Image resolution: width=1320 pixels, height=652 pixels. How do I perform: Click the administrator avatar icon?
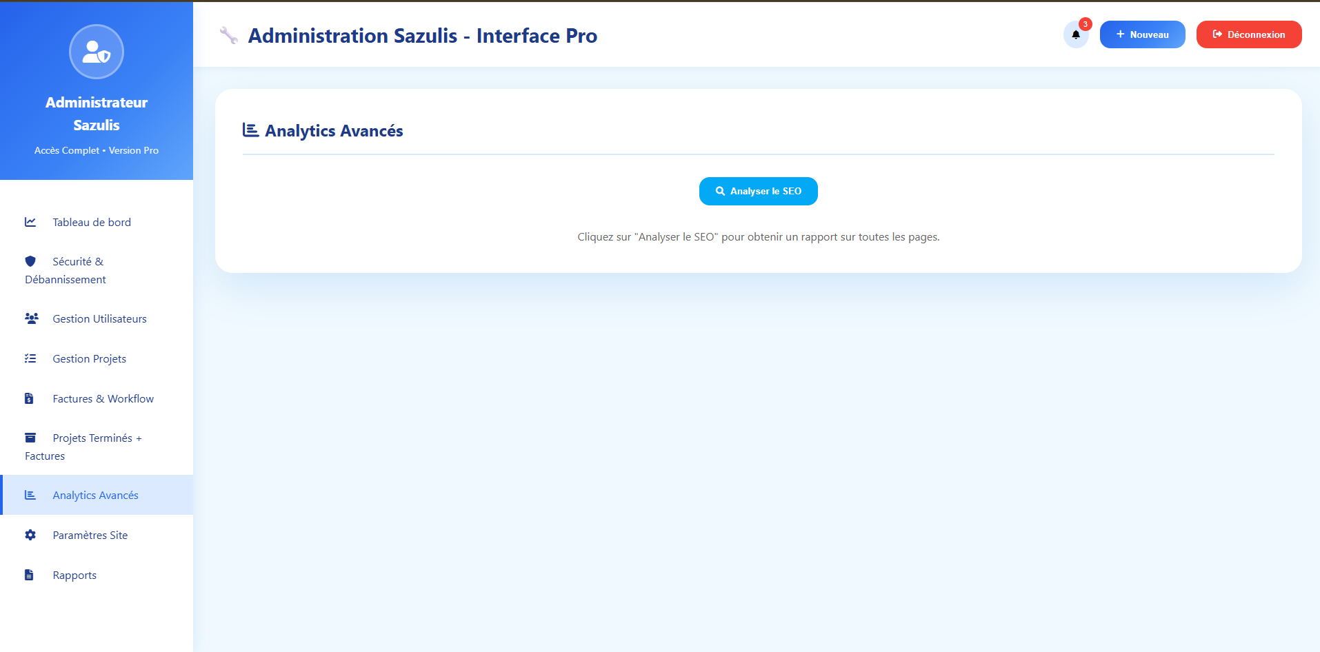(x=97, y=52)
